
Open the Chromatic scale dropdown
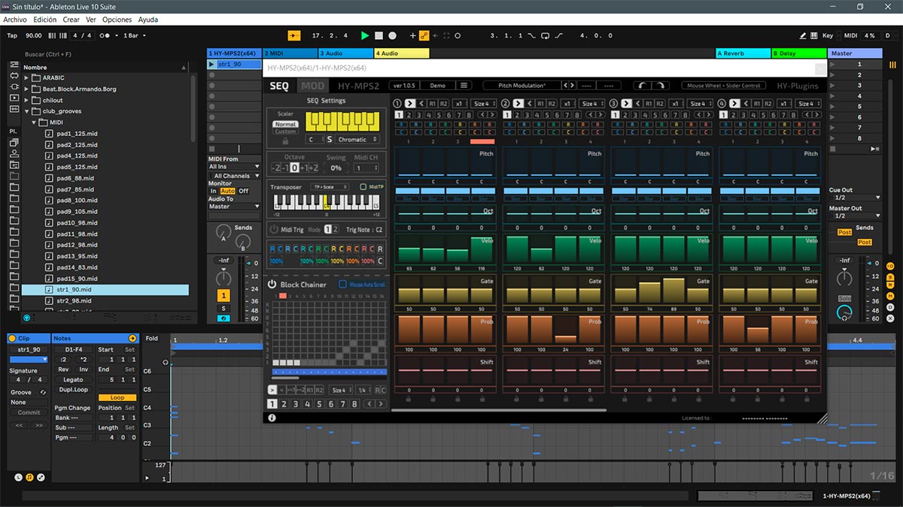click(357, 140)
